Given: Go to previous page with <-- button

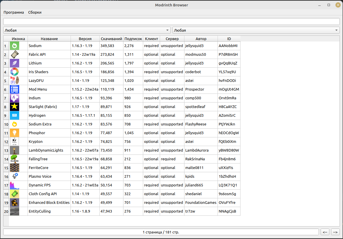Looking at the screenshot, I should pos(325,232).
